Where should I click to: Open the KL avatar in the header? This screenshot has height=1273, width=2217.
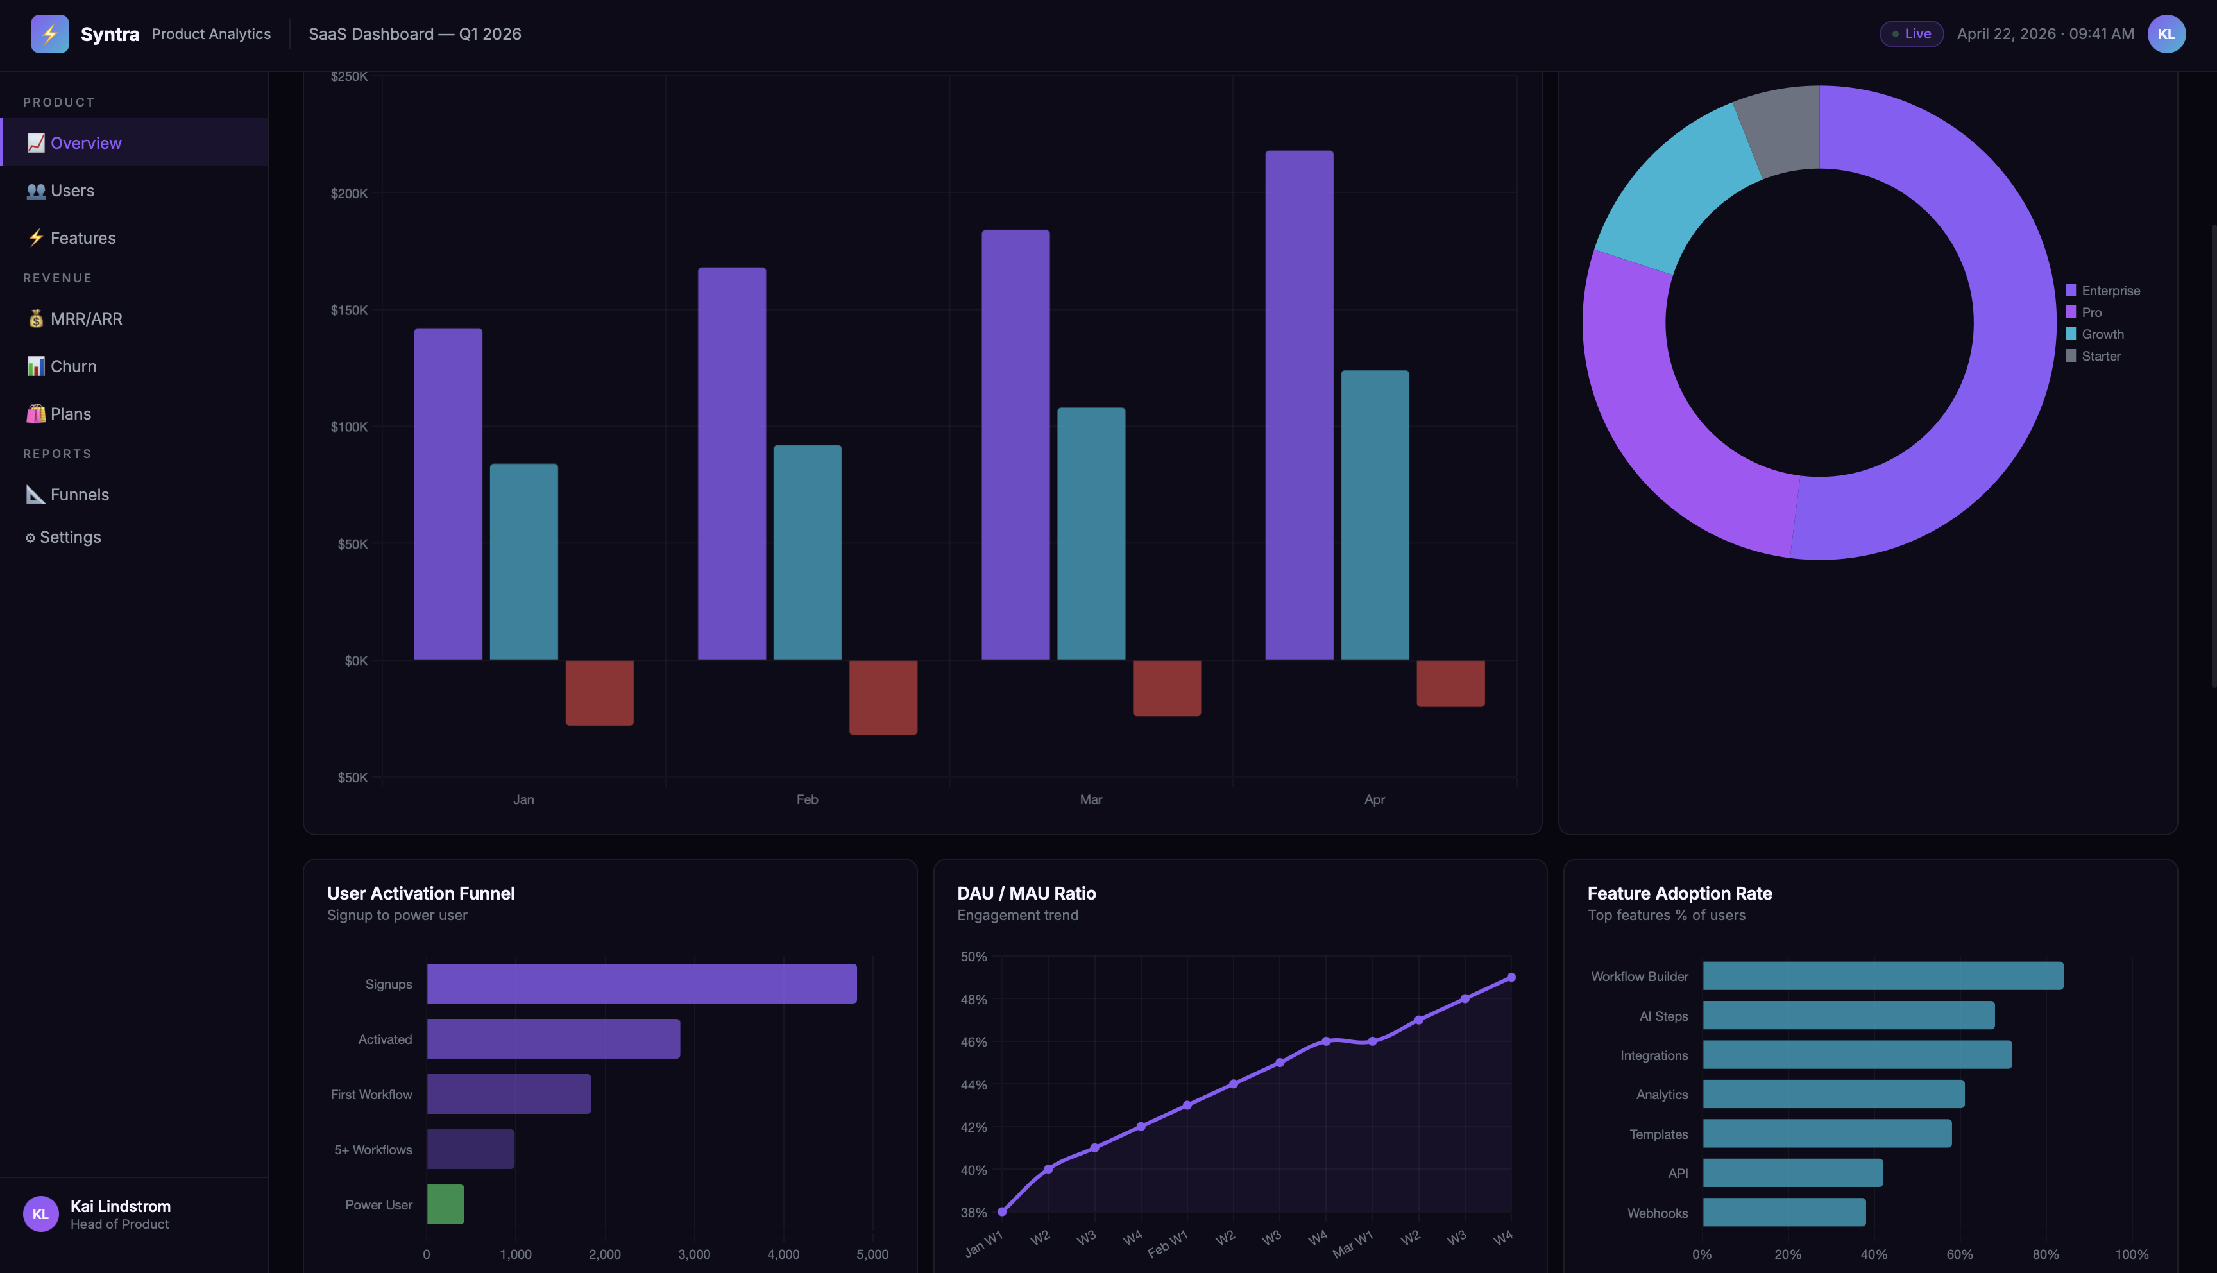[x=2166, y=34]
